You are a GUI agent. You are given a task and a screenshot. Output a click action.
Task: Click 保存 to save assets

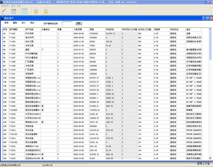7,23
